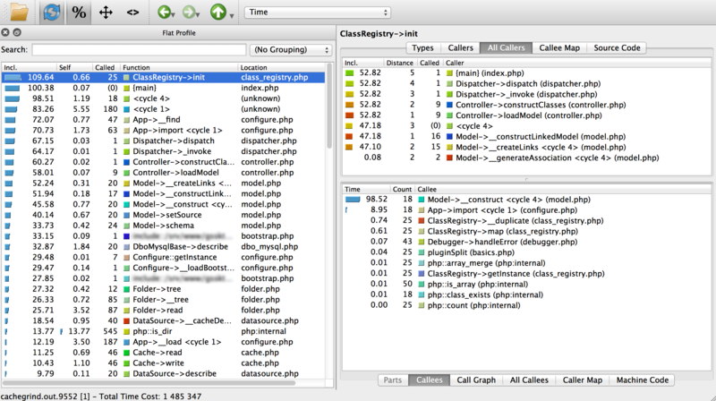This screenshot has height=401, width=716.
Task: Select the {main} row in Flat Profile
Action: click(x=164, y=88)
